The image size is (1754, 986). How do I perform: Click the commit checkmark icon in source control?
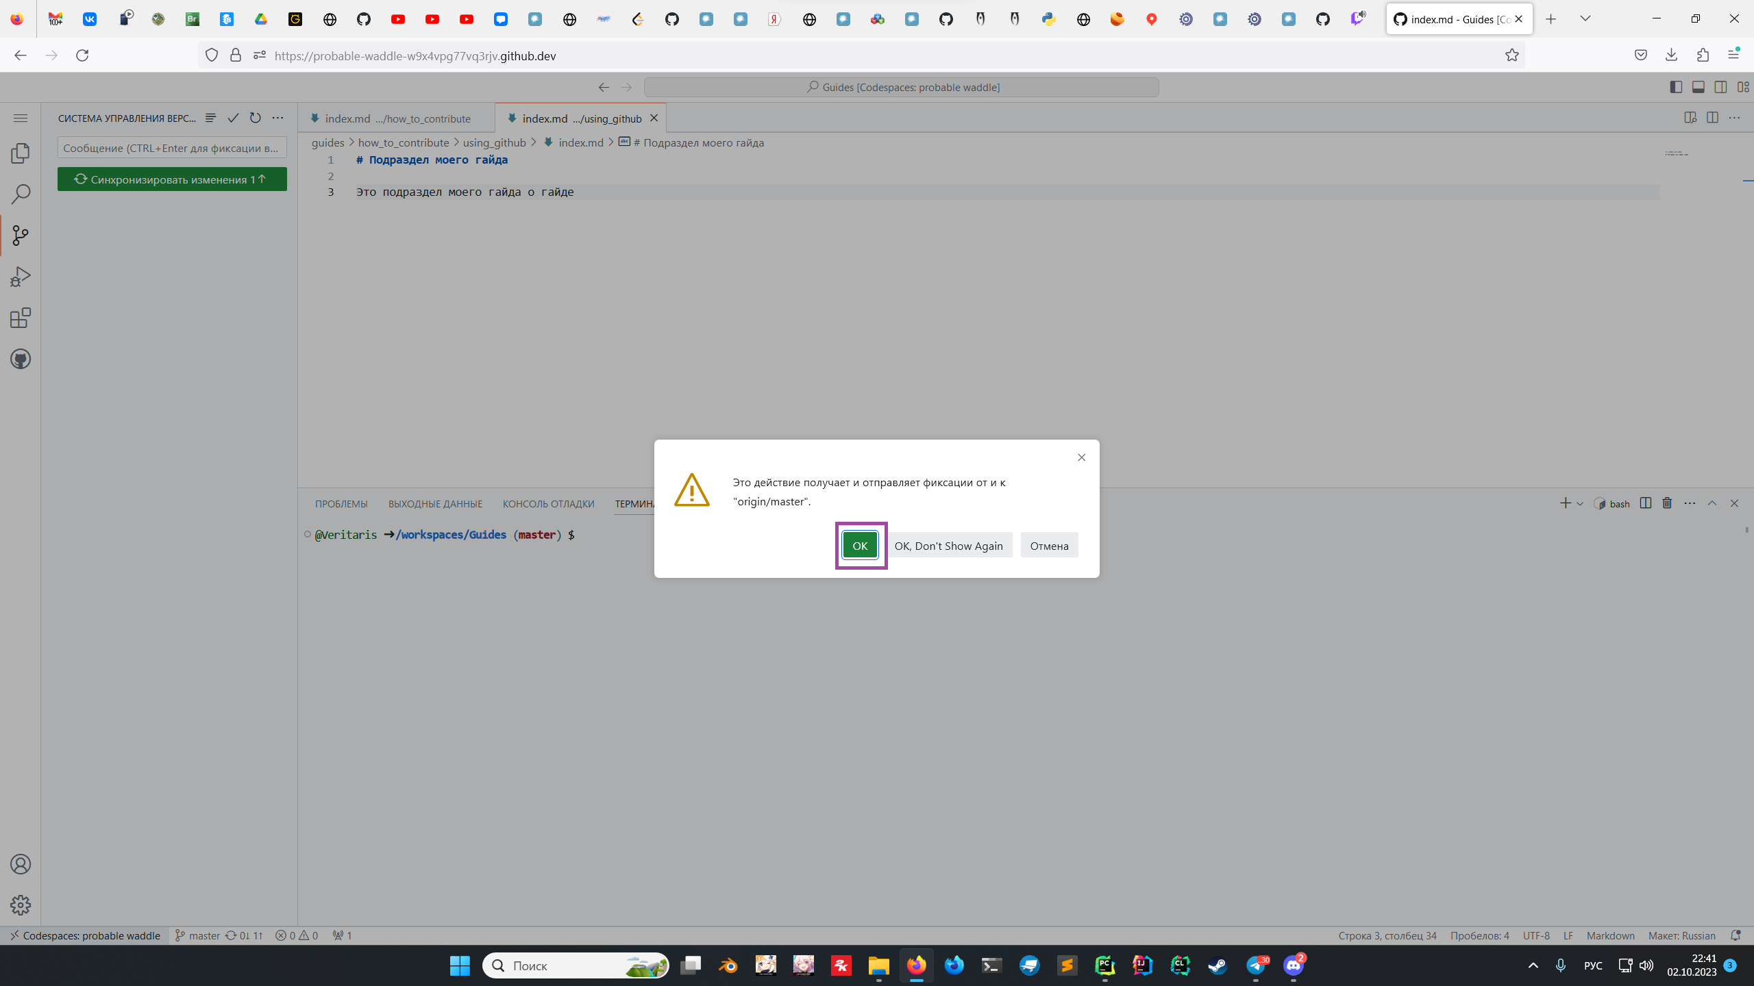[x=233, y=118]
